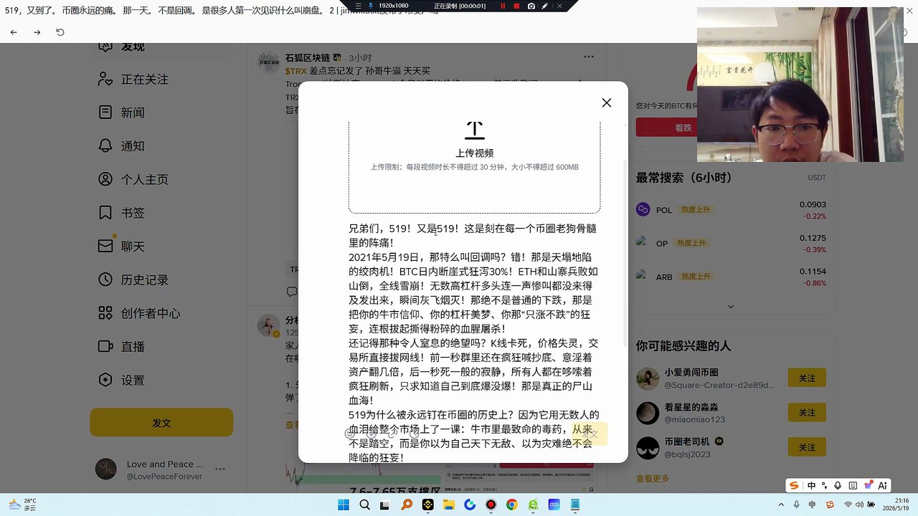Click the yellow 发文 sidebar button
Screen dimensions: 918x516
point(161,423)
